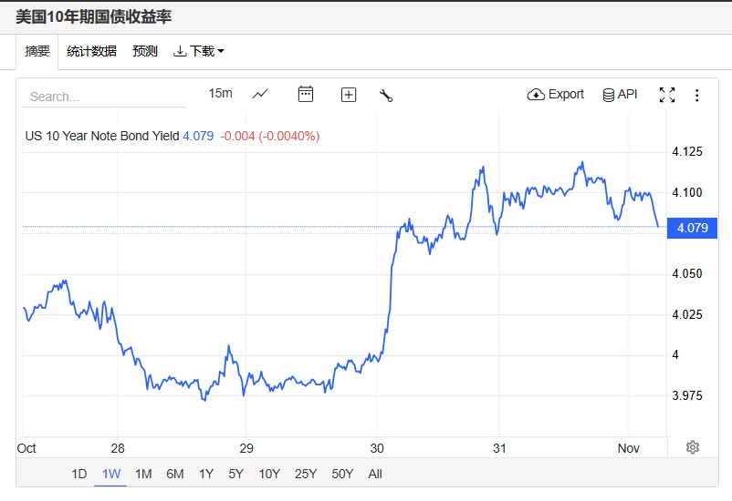Click the plus icon to add comparison
Screen dimensions: 732x501
pos(349,95)
